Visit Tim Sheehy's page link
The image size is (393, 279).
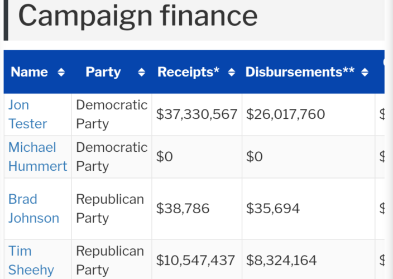[x=31, y=261]
